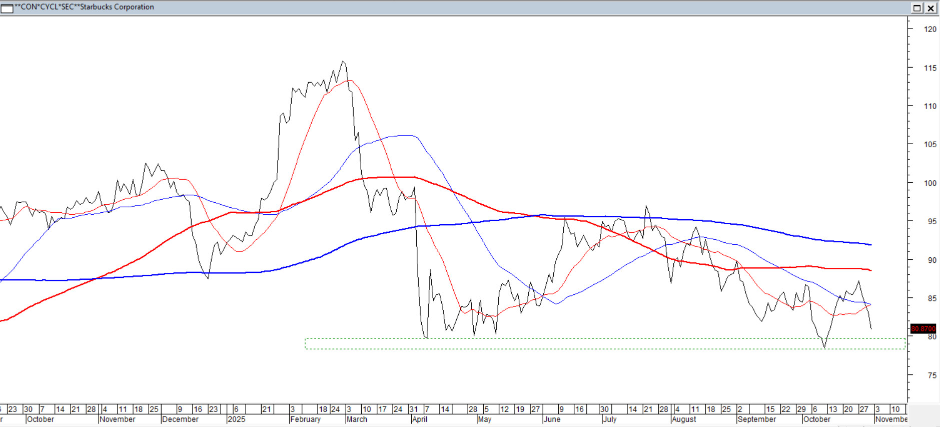Select the September month label
The height and width of the screenshot is (427, 940).
click(x=756, y=419)
